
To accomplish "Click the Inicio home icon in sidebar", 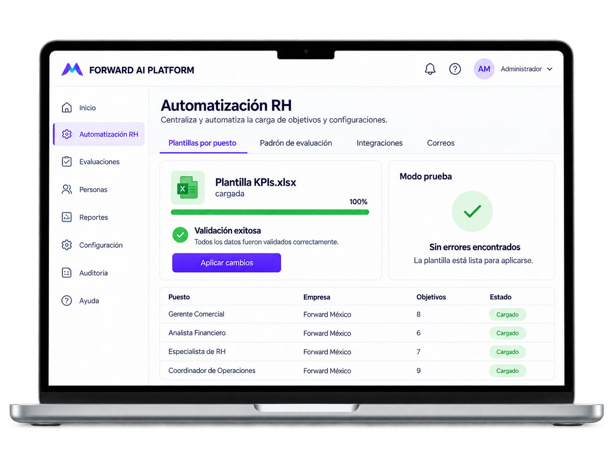I will [67, 107].
